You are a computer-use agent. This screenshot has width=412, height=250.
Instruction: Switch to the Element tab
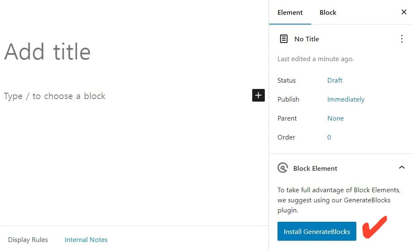[290, 12]
